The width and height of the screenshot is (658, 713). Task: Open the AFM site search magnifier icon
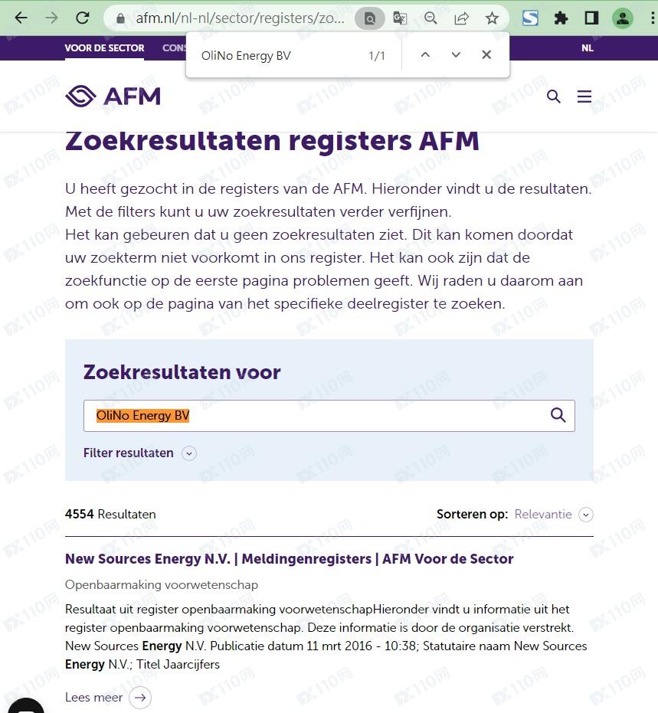pyautogui.click(x=553, y=96)
